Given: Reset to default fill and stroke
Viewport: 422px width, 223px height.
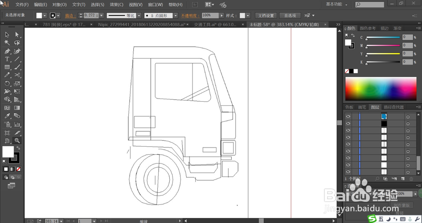Looking at the screenshot, I should point(4,162).
